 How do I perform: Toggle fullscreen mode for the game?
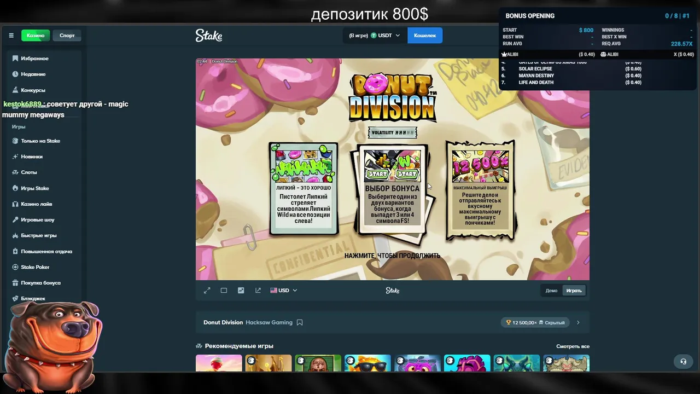(x=207, y=291)
